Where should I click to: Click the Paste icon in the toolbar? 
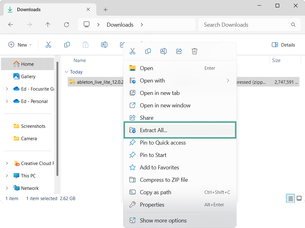click(x=86, y=45)
